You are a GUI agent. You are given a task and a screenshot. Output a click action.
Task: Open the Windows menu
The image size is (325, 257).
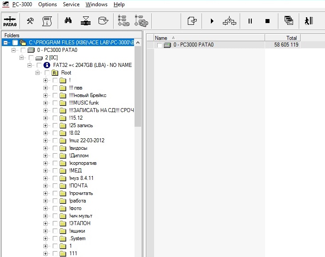coord(96,4)
